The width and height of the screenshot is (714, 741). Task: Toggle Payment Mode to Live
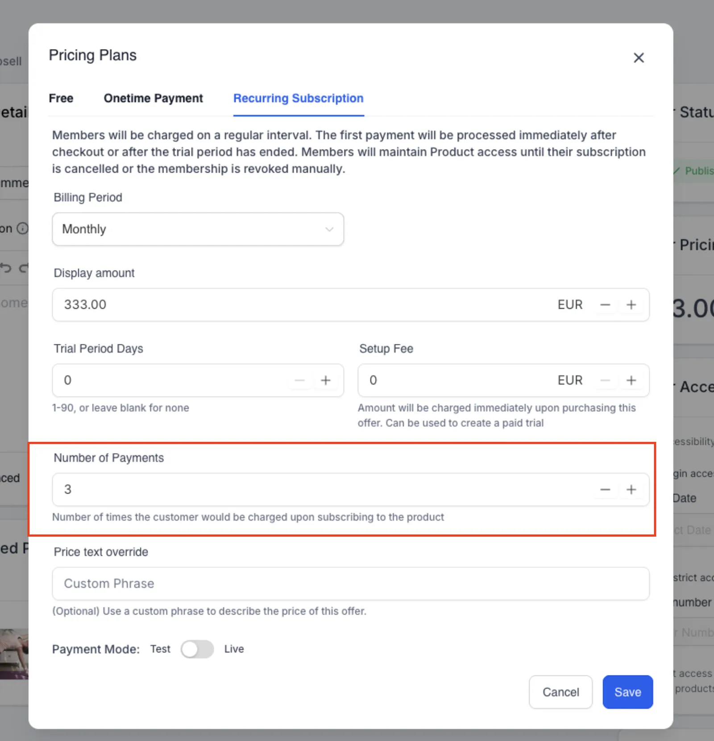[197, 649]
